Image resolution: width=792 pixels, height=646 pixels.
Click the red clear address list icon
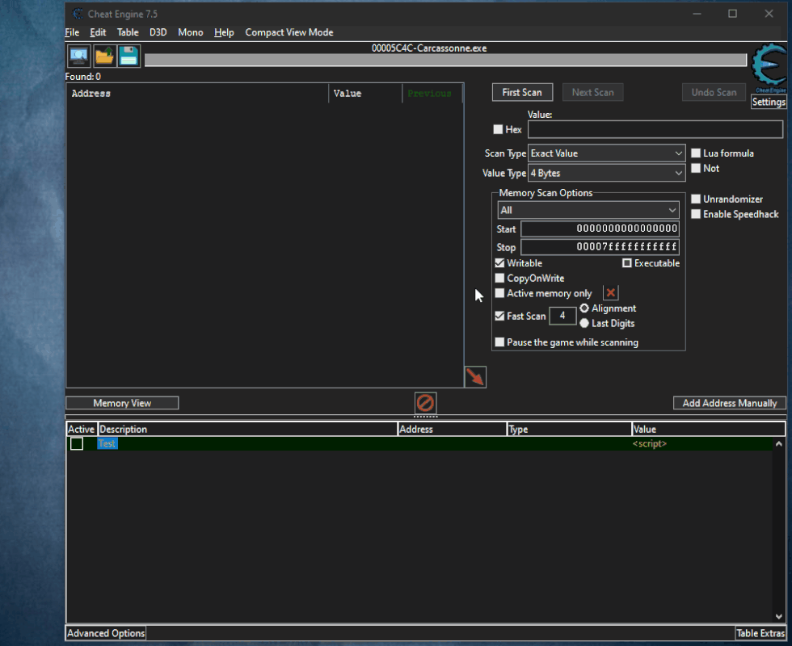(x=425, y=403)
